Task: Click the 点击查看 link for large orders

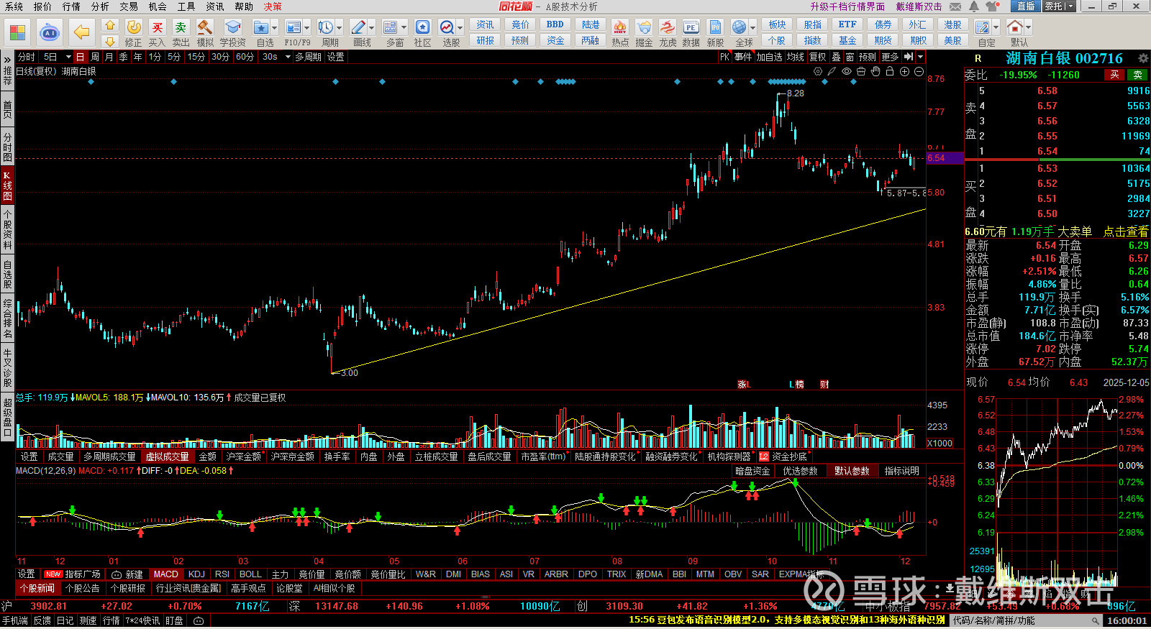Action: click(1125, 231)
